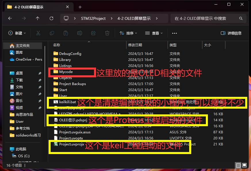Click the sidebar vertical scrollbar
The height and width of the screenshot is (171, 251).
(x=45, y=87)
